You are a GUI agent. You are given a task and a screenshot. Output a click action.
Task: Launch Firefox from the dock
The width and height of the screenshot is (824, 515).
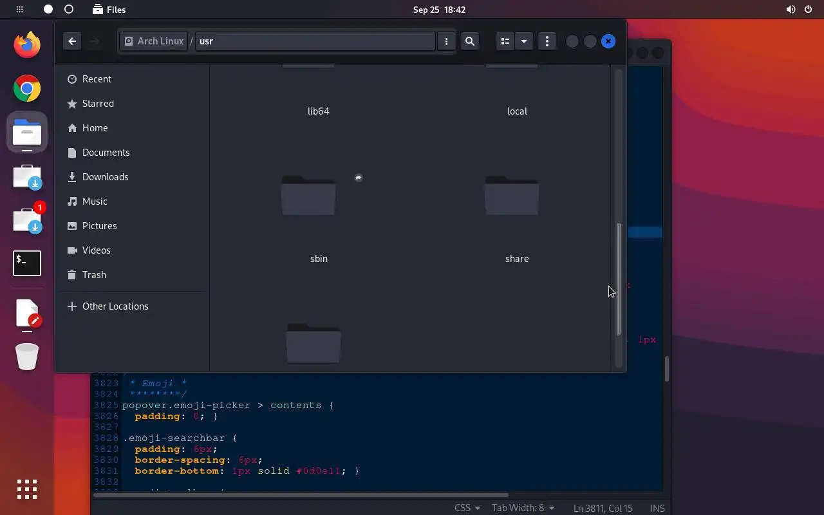pos(27,45)
